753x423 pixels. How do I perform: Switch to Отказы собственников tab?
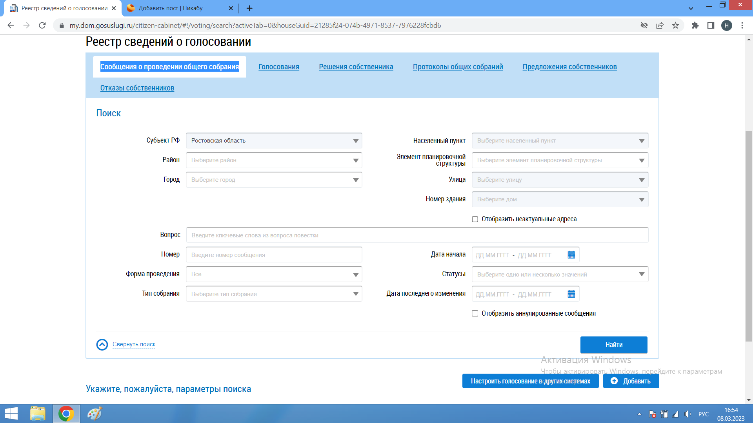click(x=137, y=88)
